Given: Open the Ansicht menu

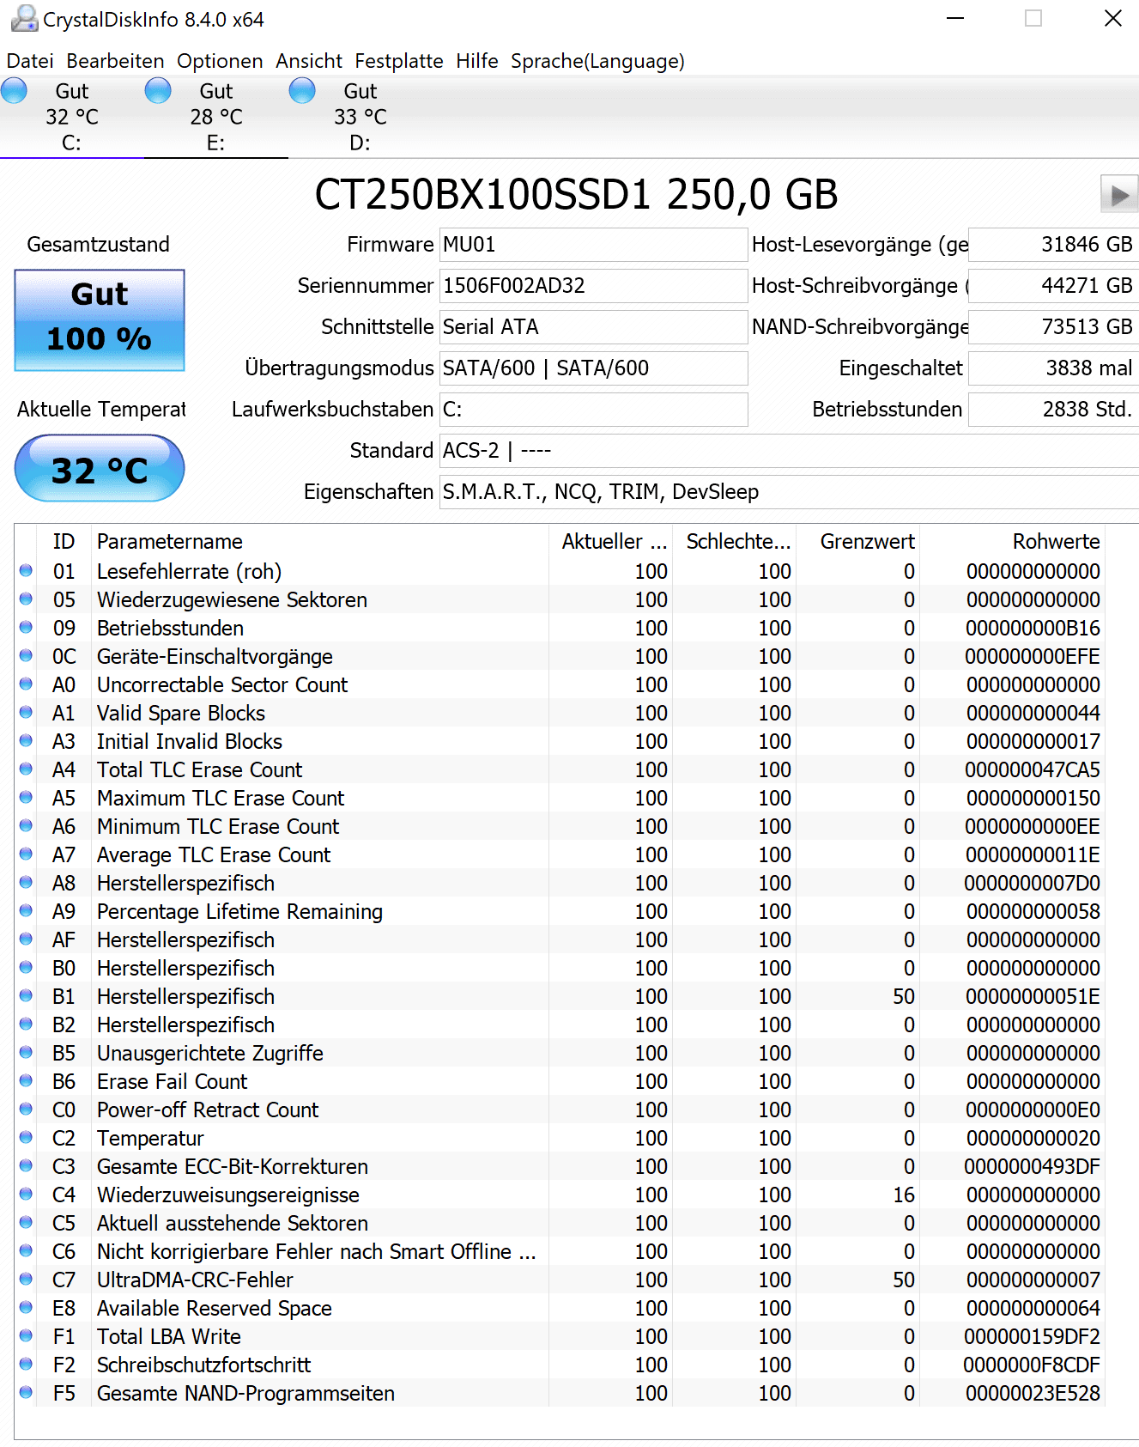Looking at the screenshot, I should point(309,61).
